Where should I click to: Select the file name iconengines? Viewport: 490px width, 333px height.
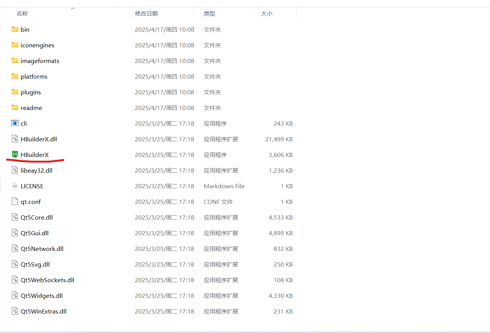coord(37,45)
